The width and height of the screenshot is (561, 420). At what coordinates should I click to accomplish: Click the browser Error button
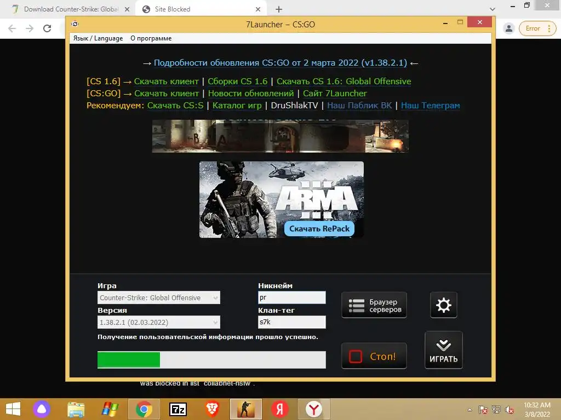click(537, 28)
